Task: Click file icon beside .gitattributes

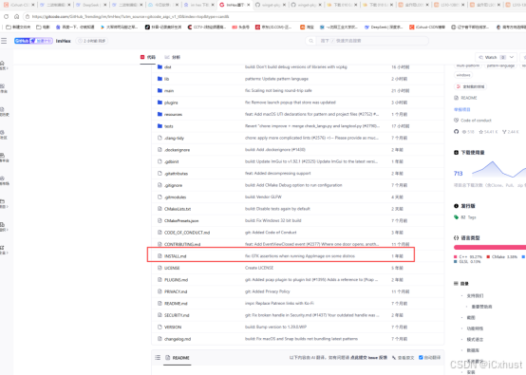Action: click(x=160, y=174)
